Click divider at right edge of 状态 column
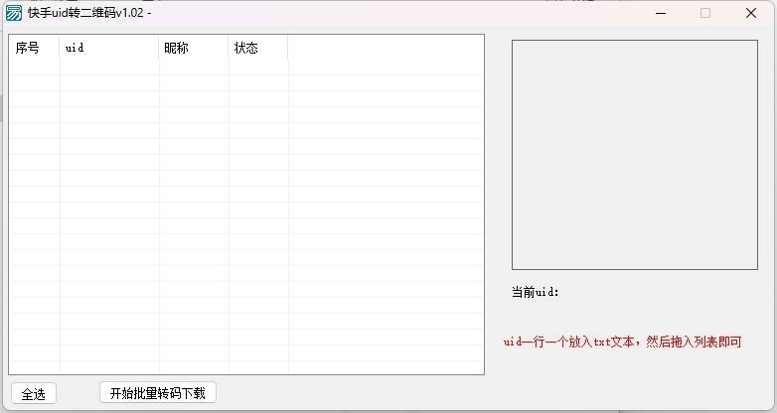The image size is (777, 413). (x=288, y=48)
